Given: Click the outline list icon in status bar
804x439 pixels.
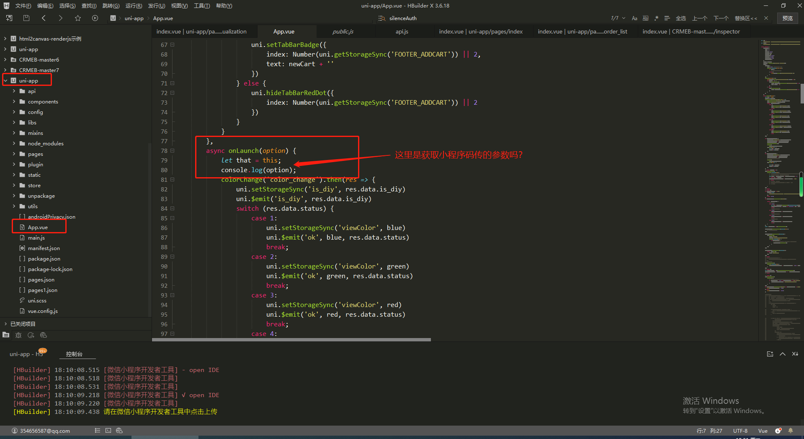Looking at the screenshot, I should coord(98,430).
